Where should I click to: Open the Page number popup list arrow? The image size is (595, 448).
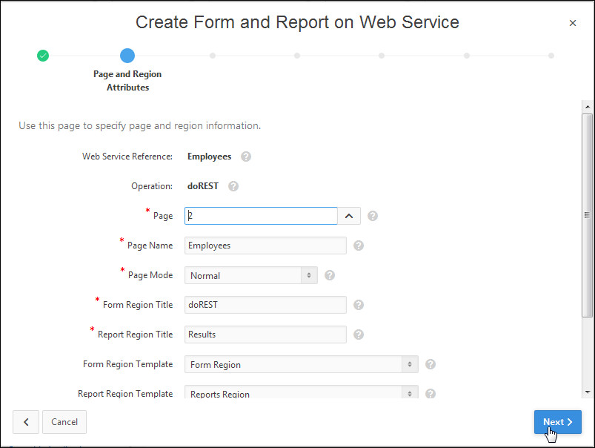coord(349,216)
